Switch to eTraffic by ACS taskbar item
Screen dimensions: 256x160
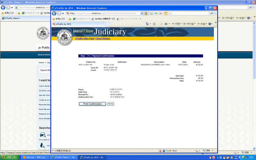click(92, 157)
